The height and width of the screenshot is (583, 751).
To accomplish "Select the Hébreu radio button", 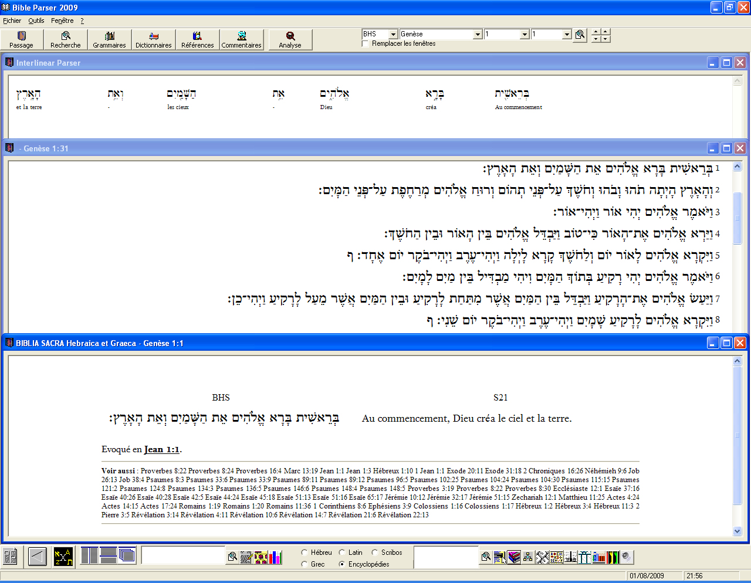I will 305,553.
